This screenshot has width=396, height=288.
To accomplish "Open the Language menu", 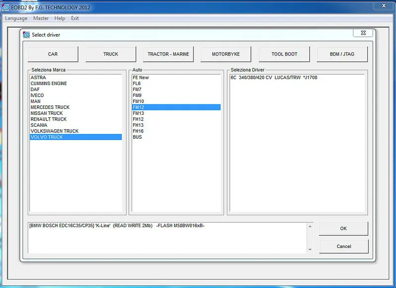I will coord(16,18).
